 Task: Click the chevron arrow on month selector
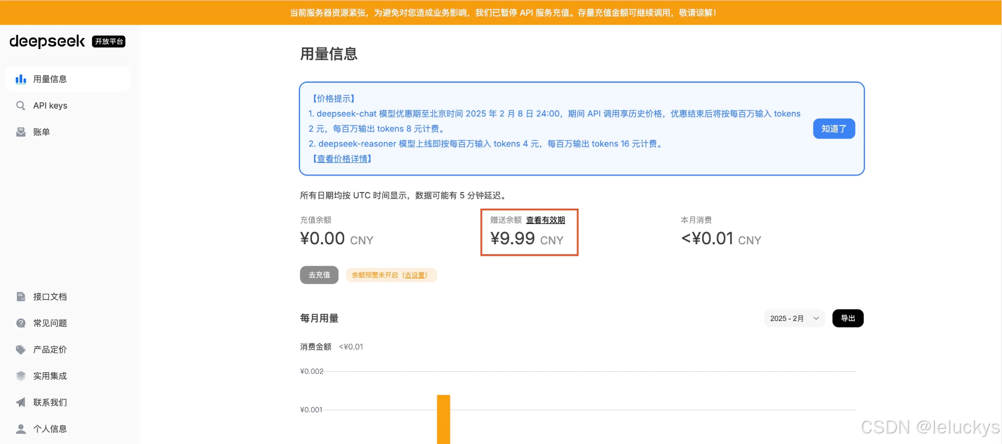(x=816, y=318)
